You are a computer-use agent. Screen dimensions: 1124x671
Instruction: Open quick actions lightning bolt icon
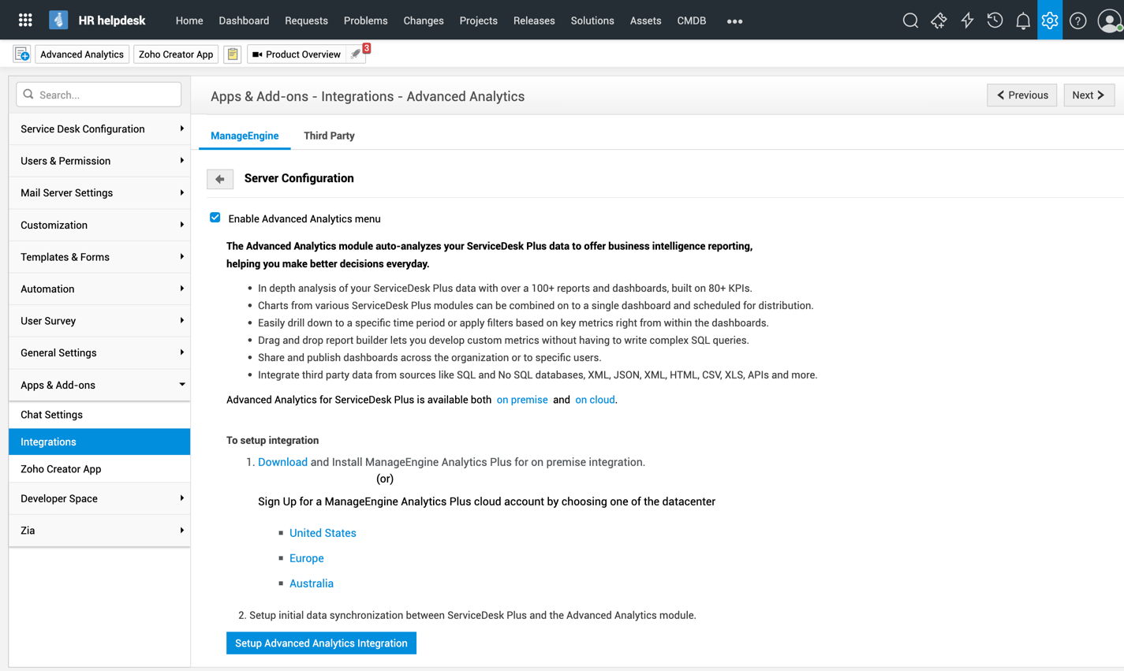click(967, 21)
